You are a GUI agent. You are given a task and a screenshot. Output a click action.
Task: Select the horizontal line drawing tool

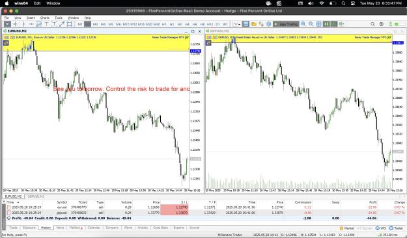click(31, 24)
